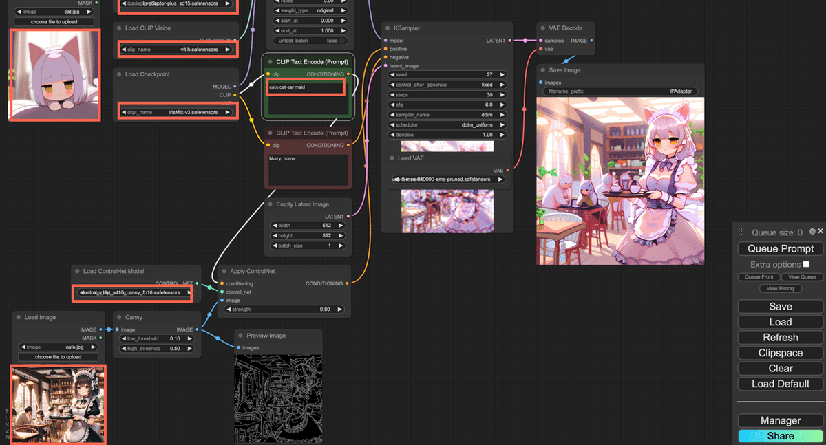
Task: Collapse the VAE Decode node via its title dot
Action: [542, 28]
